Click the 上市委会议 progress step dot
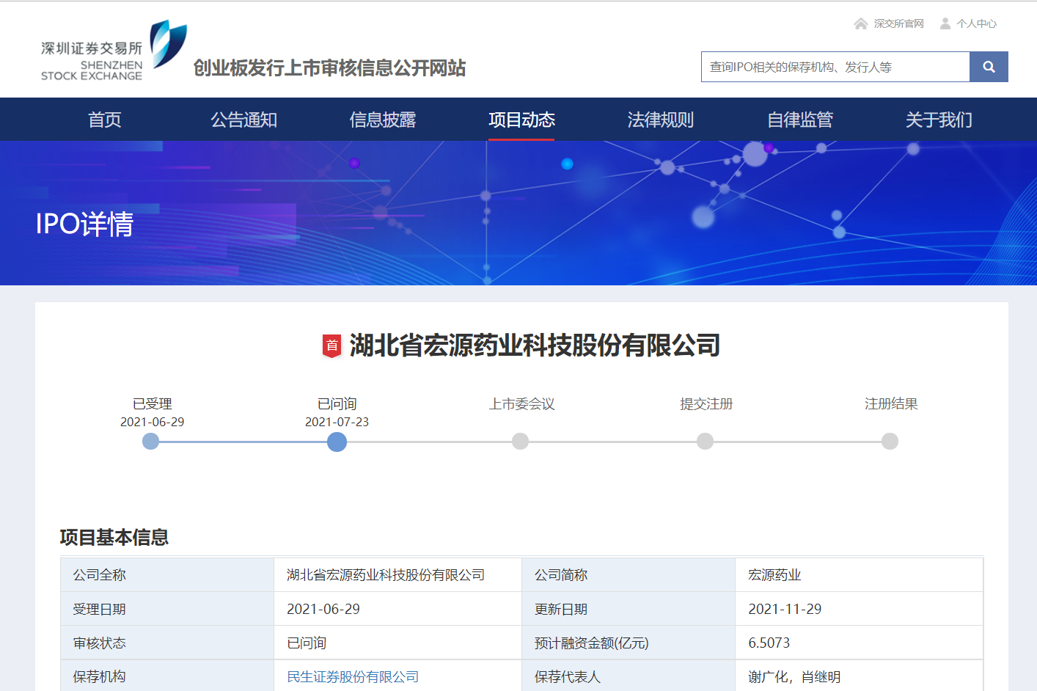This screenshot has width=1037, height=691. click(x=520, y=441)
